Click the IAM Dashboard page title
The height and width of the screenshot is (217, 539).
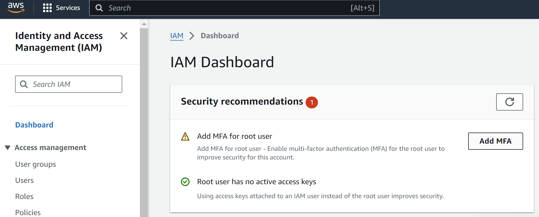tap(222, 62)
